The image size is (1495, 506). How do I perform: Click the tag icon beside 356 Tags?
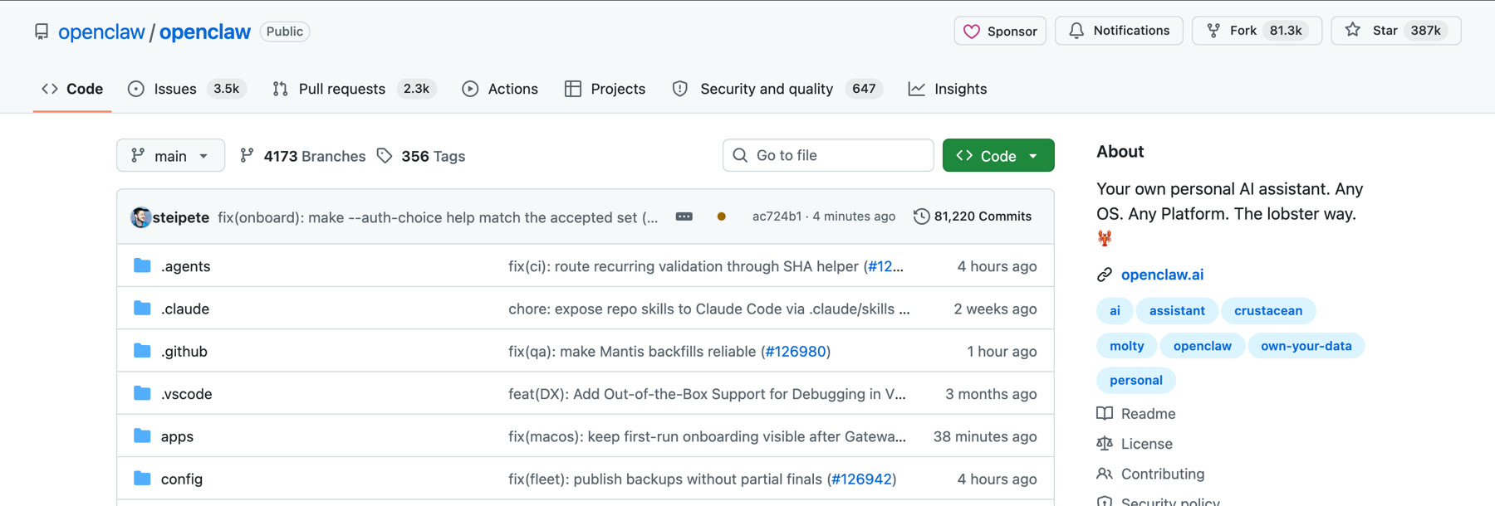pyautogui.click(x=385, y=155)
